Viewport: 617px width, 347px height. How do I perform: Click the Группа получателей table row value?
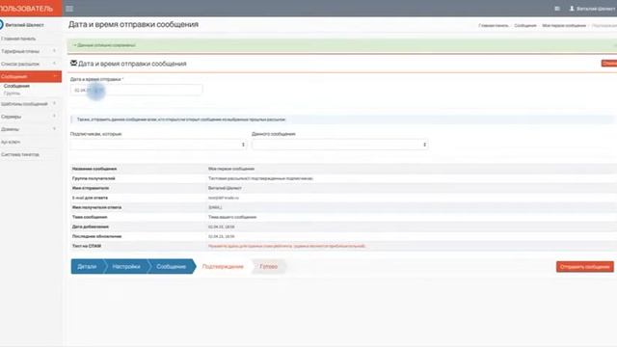pos(260,178)
